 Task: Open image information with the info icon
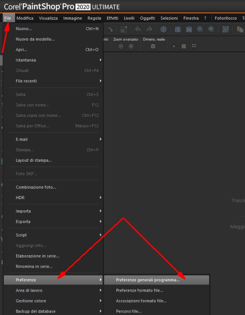(163, 29)
